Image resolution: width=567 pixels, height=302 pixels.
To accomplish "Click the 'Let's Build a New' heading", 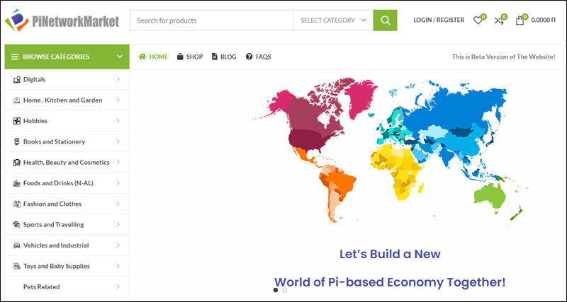I will (390, 254).
